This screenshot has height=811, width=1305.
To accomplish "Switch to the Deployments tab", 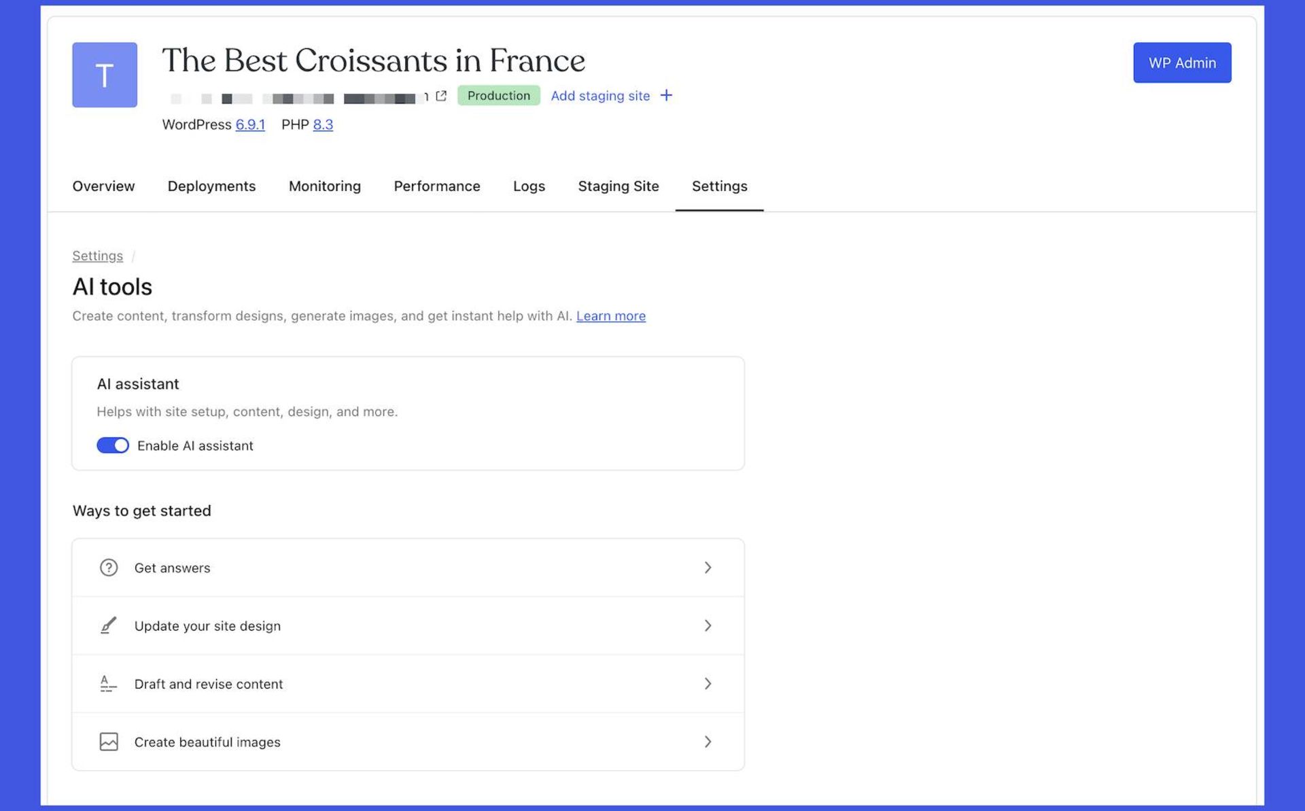I will click(211, 186).
